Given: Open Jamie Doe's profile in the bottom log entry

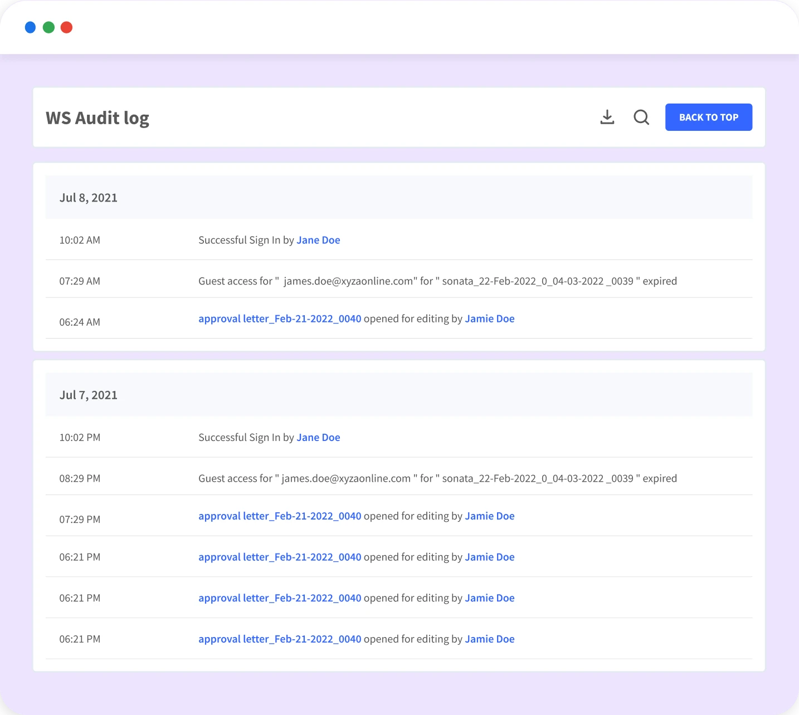Looking at the screenshot, I should pos(490,639).
